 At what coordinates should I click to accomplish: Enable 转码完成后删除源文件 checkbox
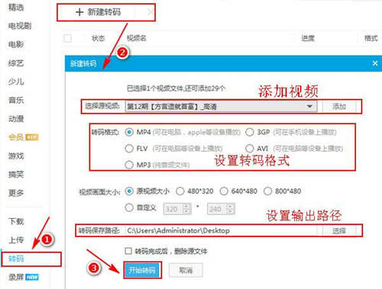(x=128, y=251)
